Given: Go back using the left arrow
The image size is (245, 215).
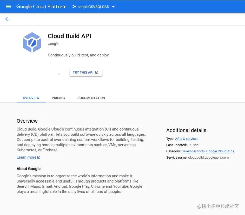Looking at the screenshot, I should [x=7, y=19].
